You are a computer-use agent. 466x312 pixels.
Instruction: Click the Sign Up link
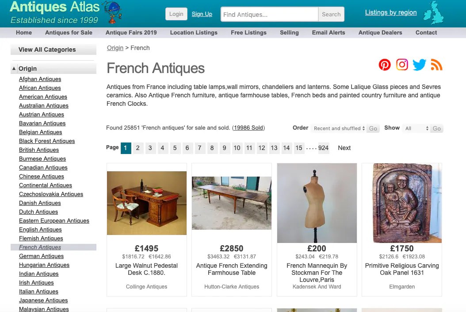pyautogui.click(x=202, y=14)
